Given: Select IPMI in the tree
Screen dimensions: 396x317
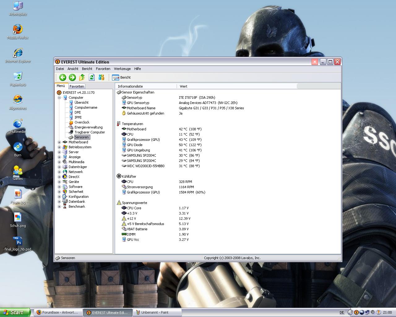Looking at the screenshot, I should tap(78, 117).
